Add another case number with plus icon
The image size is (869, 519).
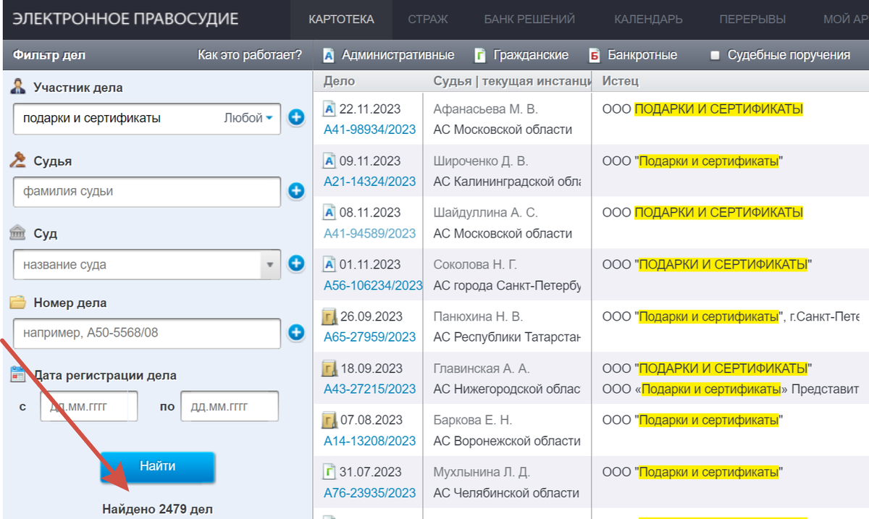click(296, 332)
